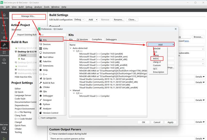
Task: Click OK in Preferences dialog
Action: 144,122
